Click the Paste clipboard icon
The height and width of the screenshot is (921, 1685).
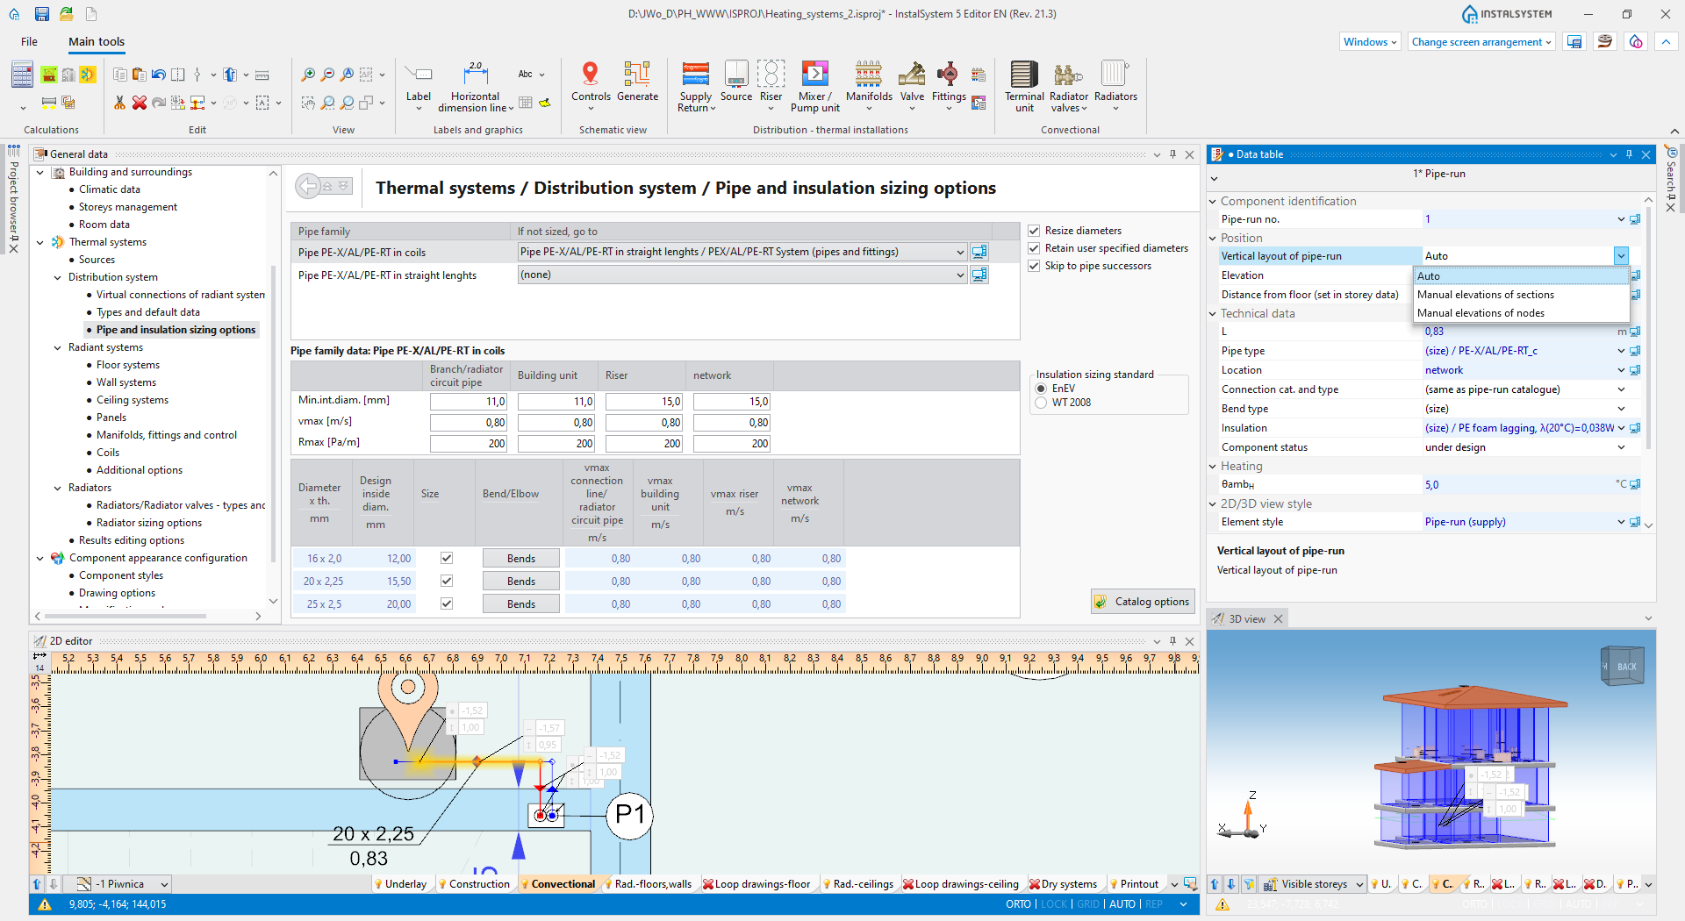click(139, 75)
